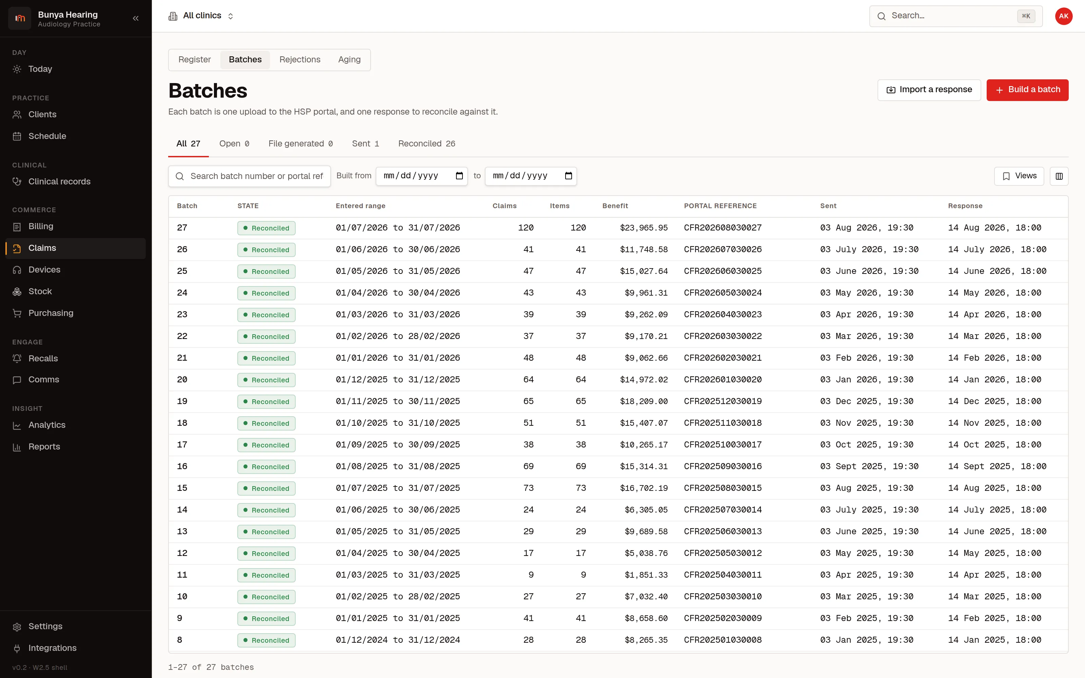This screenshot has height=678, width=1085.
Task: Click response 14 Jan 2025, 18:00
Action: click(x=994, y=640)
